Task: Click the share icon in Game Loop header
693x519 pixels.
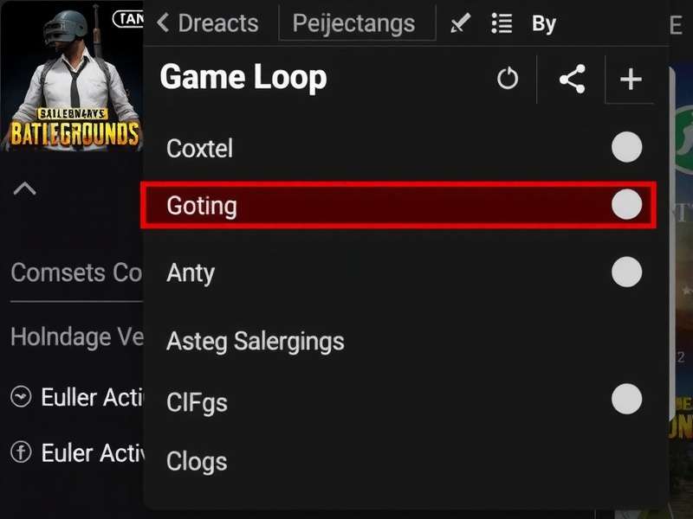Action: point(571,80)
